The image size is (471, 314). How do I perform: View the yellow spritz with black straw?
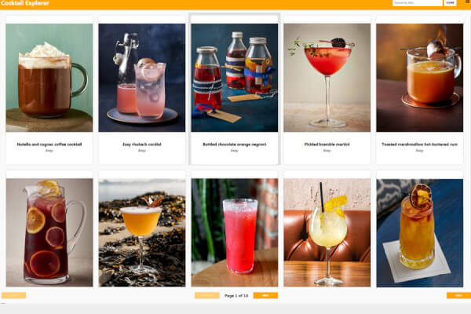click(327, 232)
